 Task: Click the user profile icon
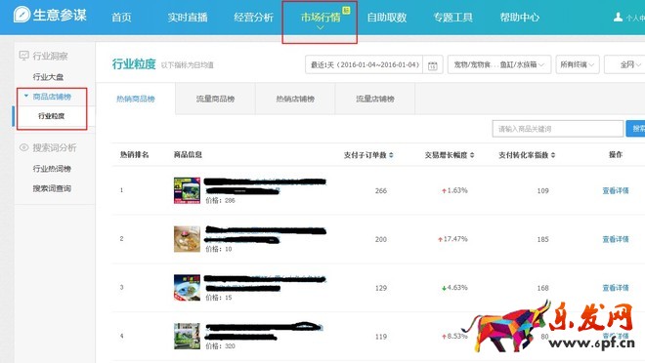click(618, 17)
